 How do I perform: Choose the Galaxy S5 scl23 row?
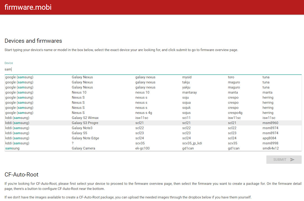coord(153,133)
